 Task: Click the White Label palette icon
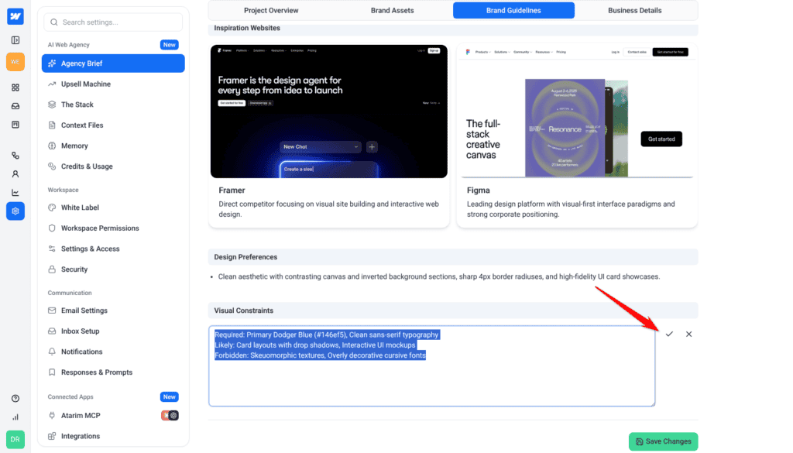point(52,208)
